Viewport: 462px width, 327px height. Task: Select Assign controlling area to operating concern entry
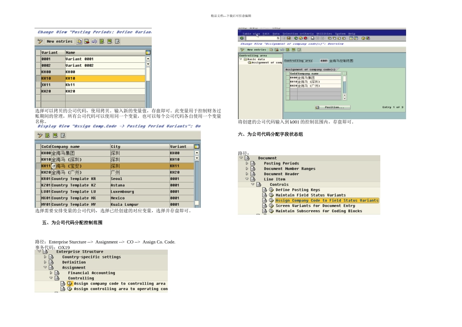pos(121,289)
